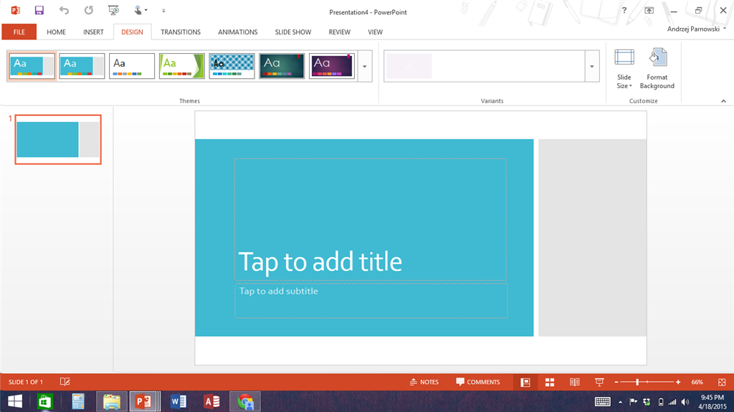
Task: Toggle Touch/Mouse mode button
Action: (x=140, y=10)
